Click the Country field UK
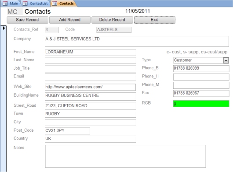Viewport: 233px width, 172px height. (x=91, y=139)
